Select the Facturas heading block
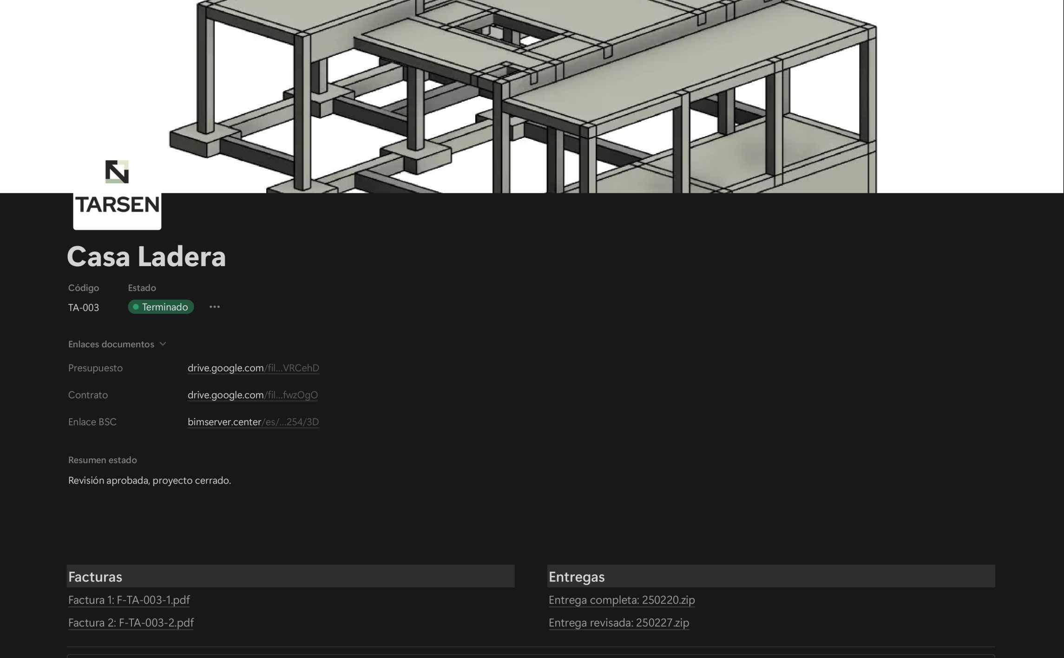Image resolution: width=1064 pixels, height=658 pixels. point(95,577)
